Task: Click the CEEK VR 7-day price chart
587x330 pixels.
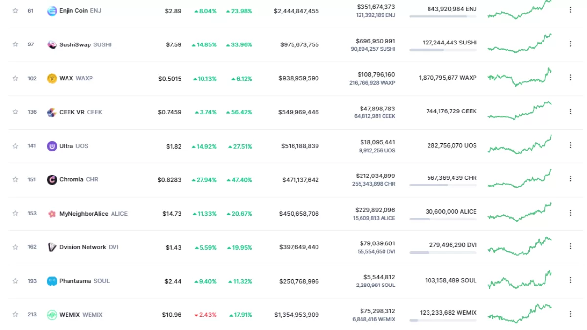Action: [x=519, y=110]
